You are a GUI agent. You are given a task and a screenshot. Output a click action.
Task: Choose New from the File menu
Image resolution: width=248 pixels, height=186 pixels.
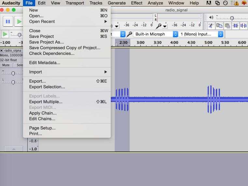[x=67, y=10]
